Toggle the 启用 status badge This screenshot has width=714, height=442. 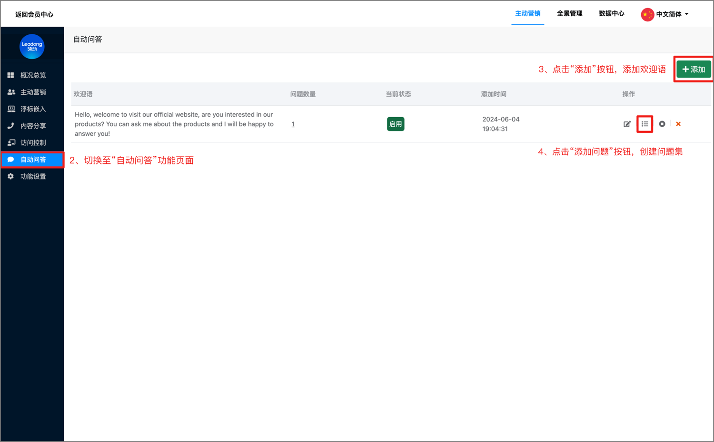coord(396,124)
